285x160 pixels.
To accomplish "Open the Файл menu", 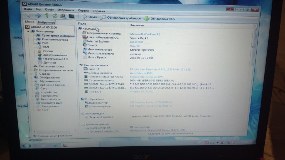I will [28, 9].
